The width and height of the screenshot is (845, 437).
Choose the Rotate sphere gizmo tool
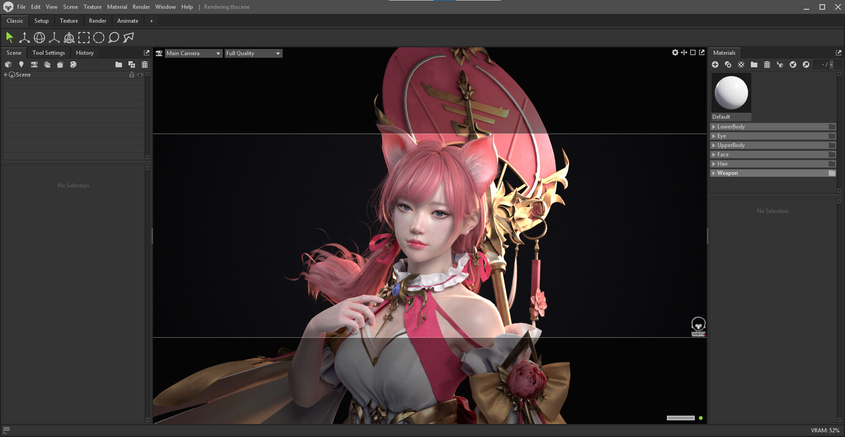tap(39, 38)
